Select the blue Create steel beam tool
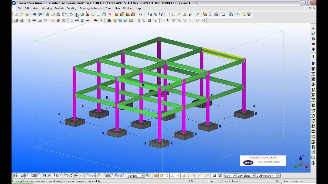Screen dimensions: 328x184 tap(77, 20)
